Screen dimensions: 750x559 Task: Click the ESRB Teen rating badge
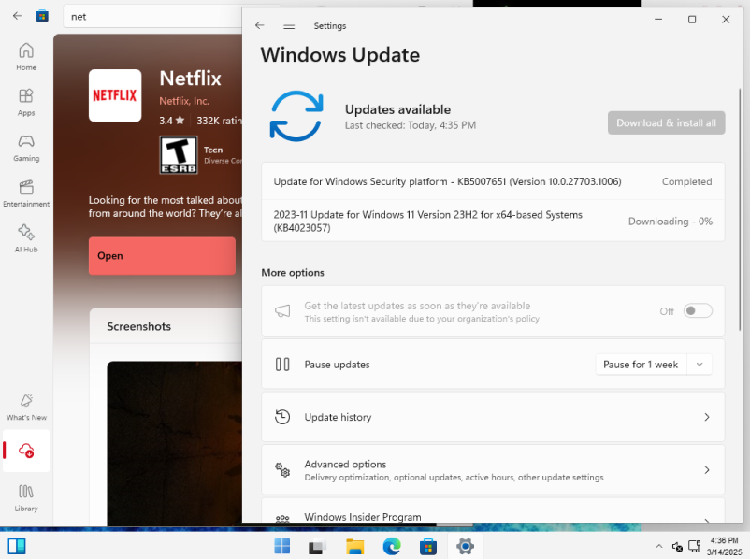179,155
